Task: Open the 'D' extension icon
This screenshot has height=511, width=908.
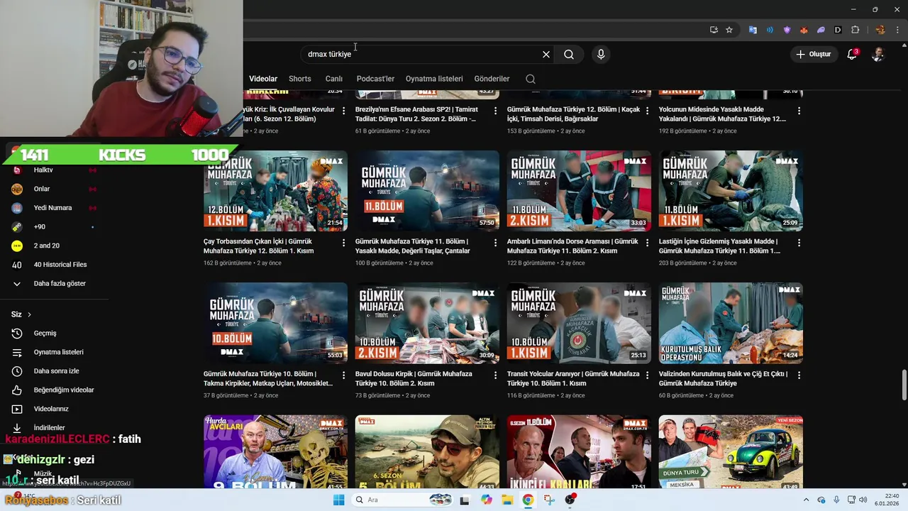Action: click(x=838, y=30)
